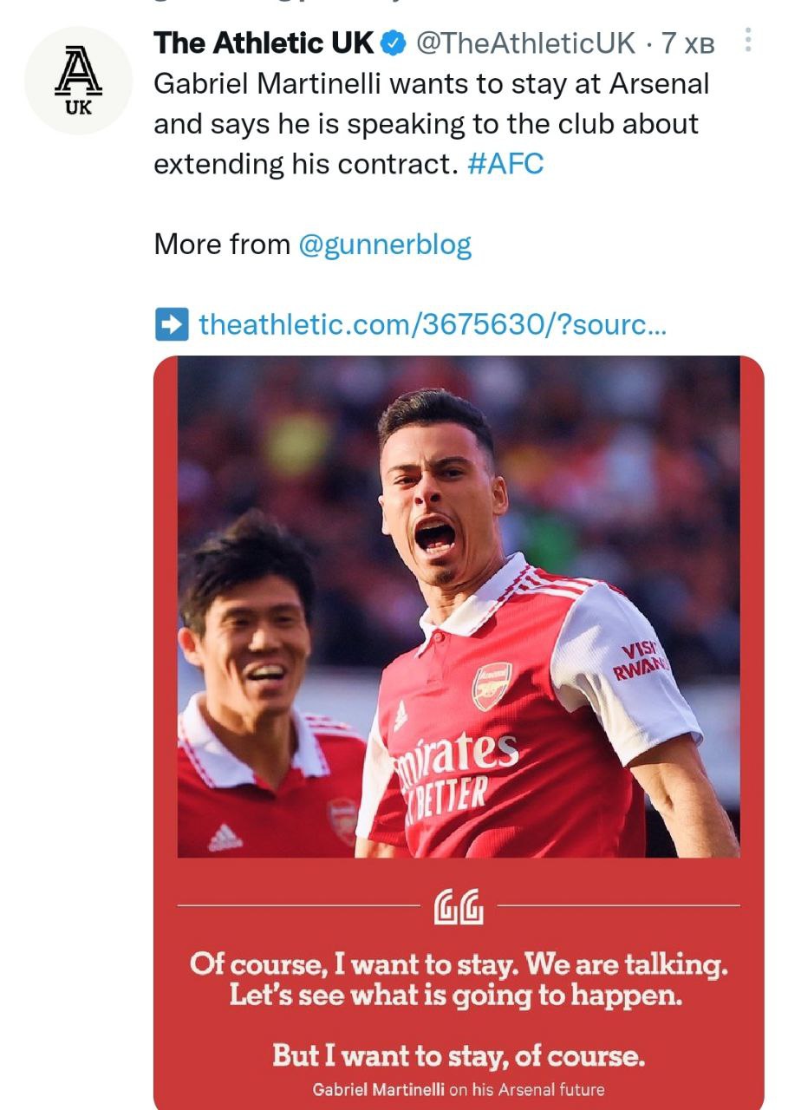
Task: Open the Martinelli celebration photo
Action: coord(458,607)
